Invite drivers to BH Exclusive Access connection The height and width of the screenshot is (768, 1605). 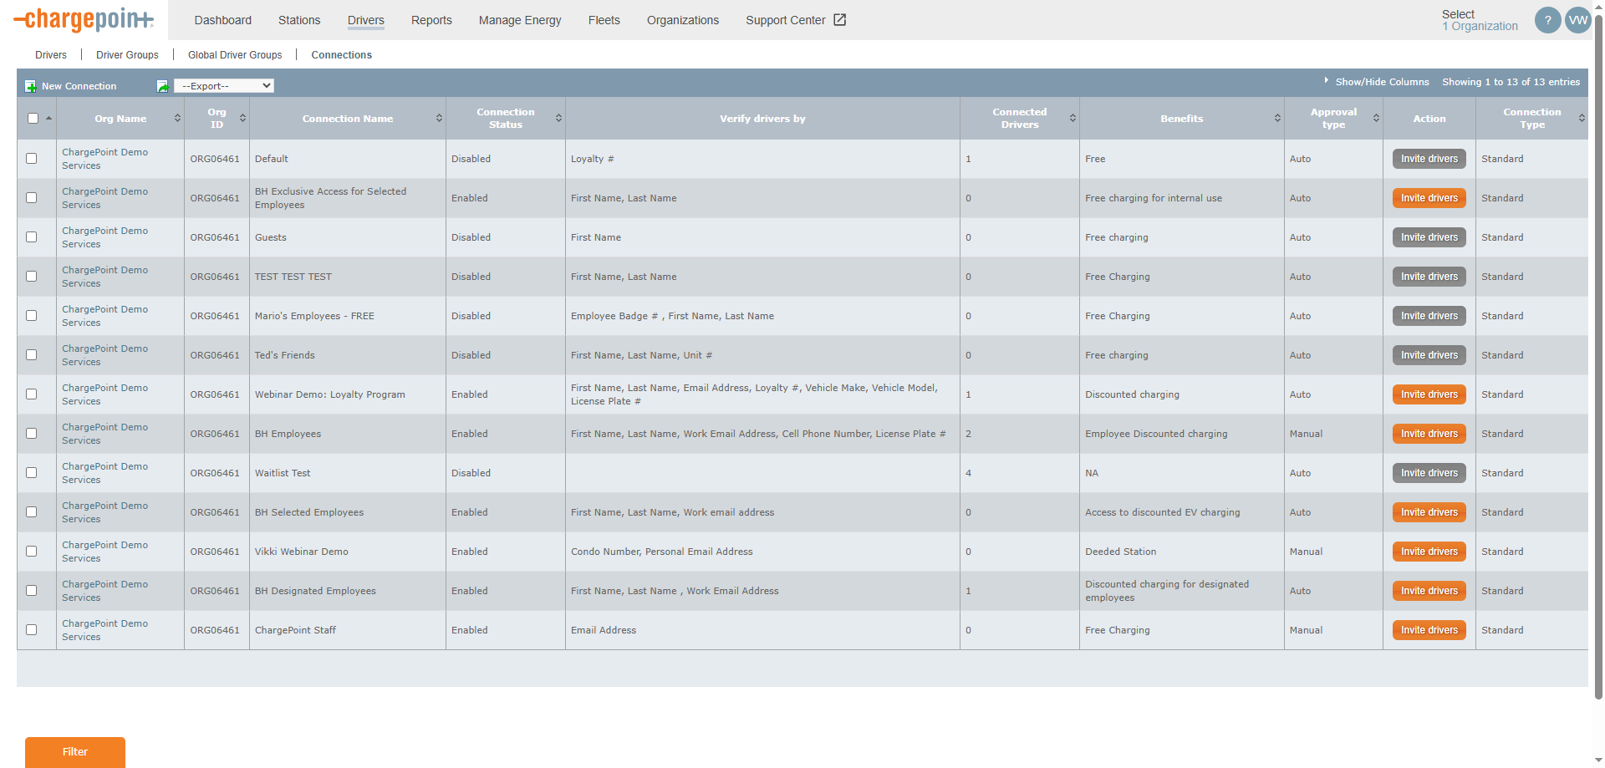(x=1429, y=198)
